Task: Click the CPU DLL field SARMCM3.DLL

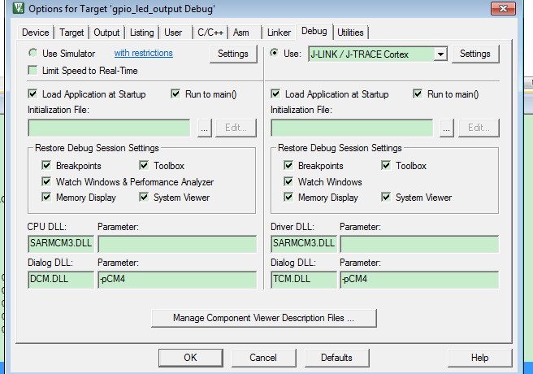Action: 61,244
